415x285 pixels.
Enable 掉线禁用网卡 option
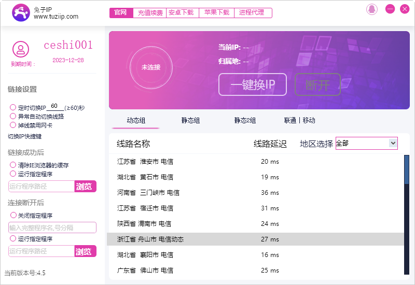pyautogui.click(x=13, y=125)
